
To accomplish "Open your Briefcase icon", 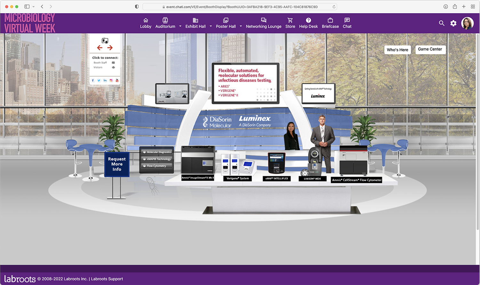I will pyautogui.click(x=330, y=20).
